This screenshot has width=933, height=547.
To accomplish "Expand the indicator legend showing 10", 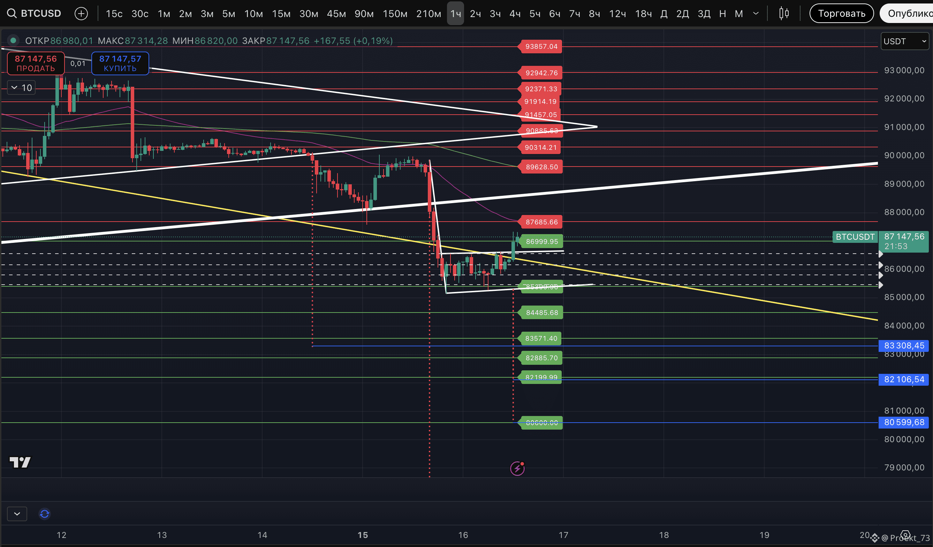I will pos(22,88).
